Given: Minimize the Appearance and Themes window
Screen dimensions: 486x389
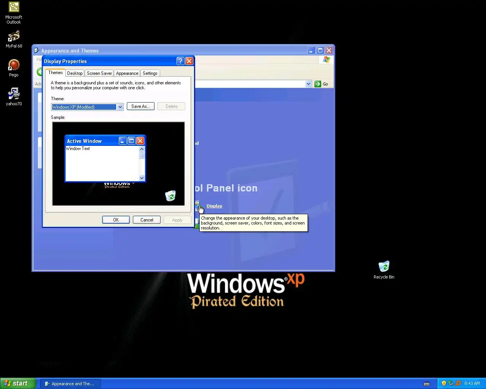Looking at the screenshot, I should (311, 50).
